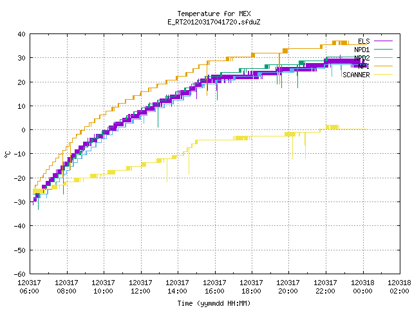Click the green NPD1 legend line sample
This screenshot has height=309, width=412.
[x=383, y=49]
